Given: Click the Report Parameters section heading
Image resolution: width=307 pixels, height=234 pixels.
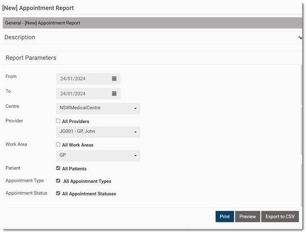Looking at the screenshot, I should click(x=31, y=58).
